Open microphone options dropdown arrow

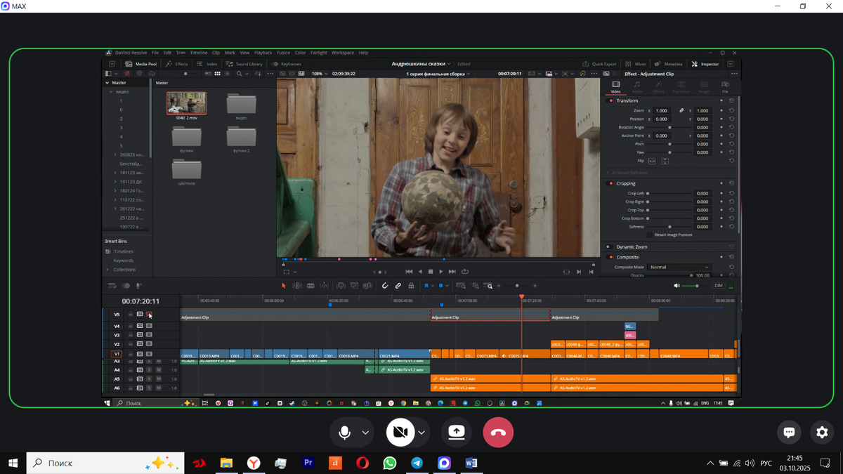point(365,433)
